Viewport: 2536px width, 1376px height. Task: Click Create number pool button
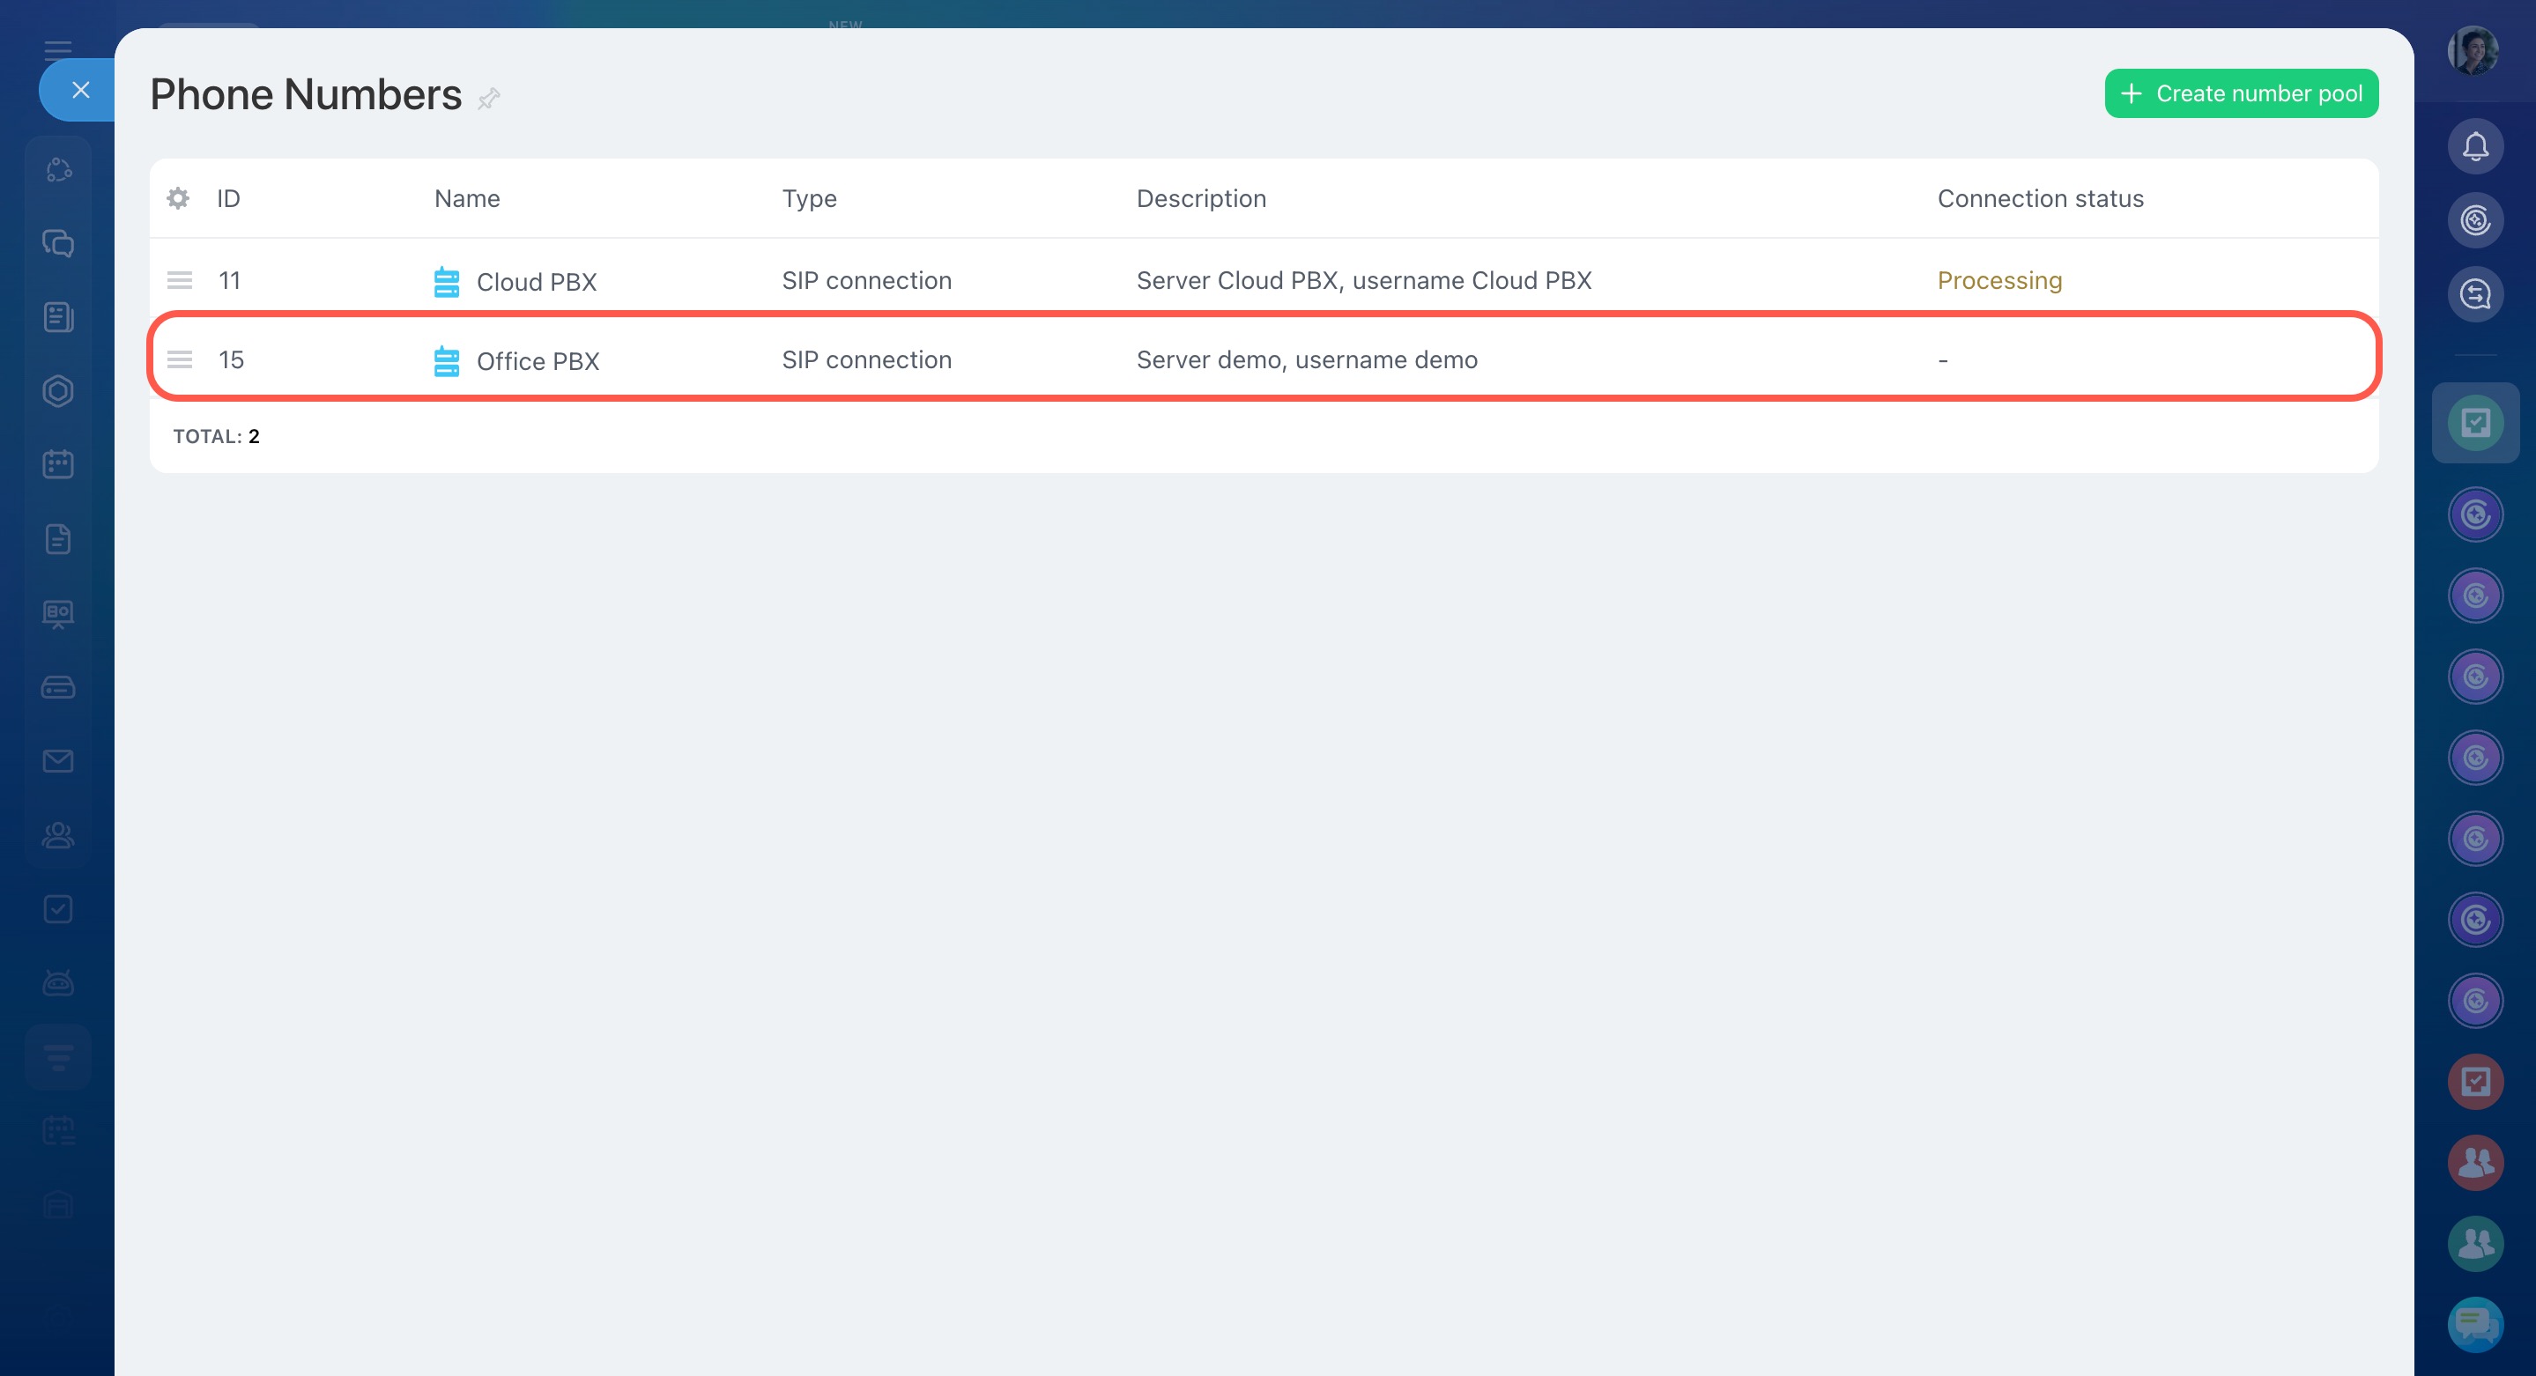tap(2241, 93)
